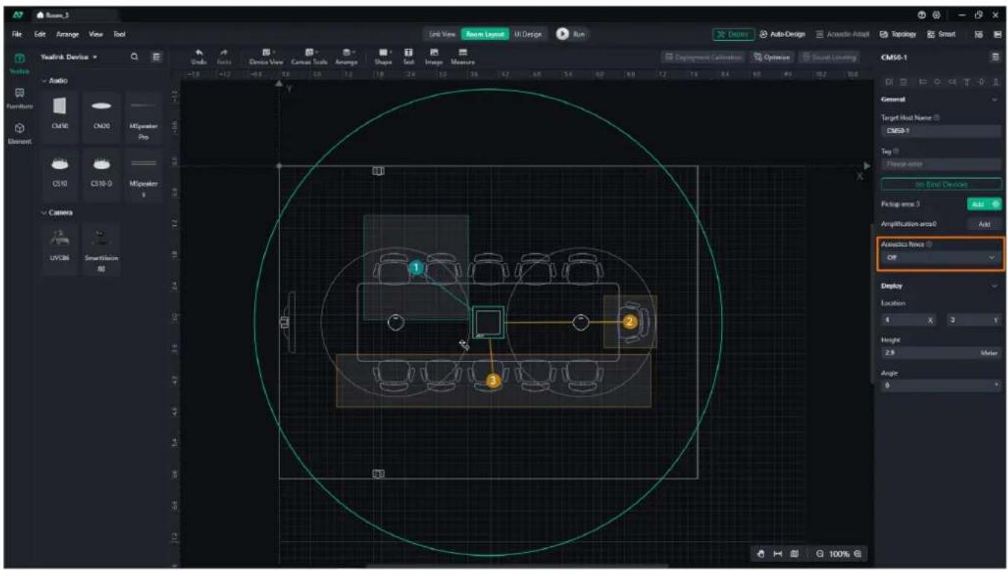
Task: Open the Yealink sidebar category
Action: [20, 62]
